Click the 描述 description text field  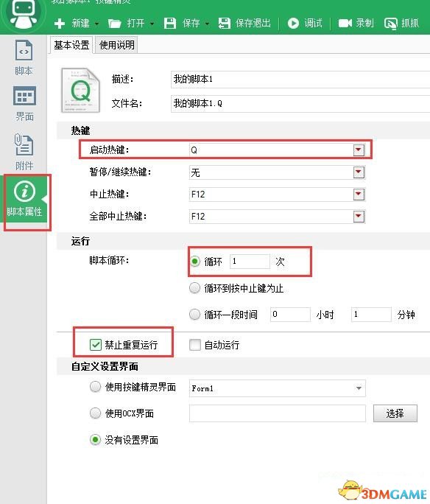(300, 79)
